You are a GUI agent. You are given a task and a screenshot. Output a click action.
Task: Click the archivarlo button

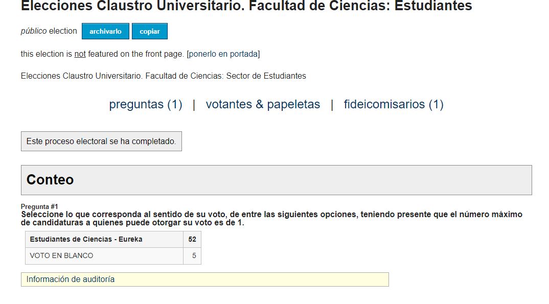click(105, 31)
